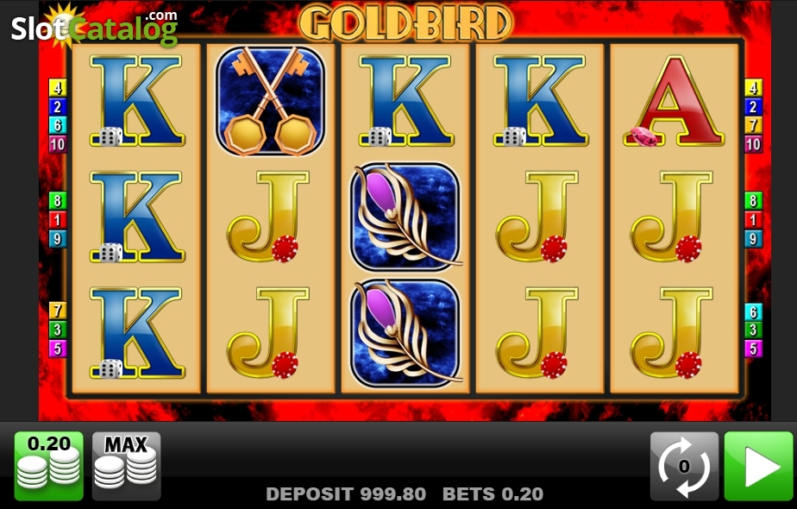Select the middle-row peacock feather symbol
The image size is (797, 509).
pyautogui.click(x=405, y=217)
